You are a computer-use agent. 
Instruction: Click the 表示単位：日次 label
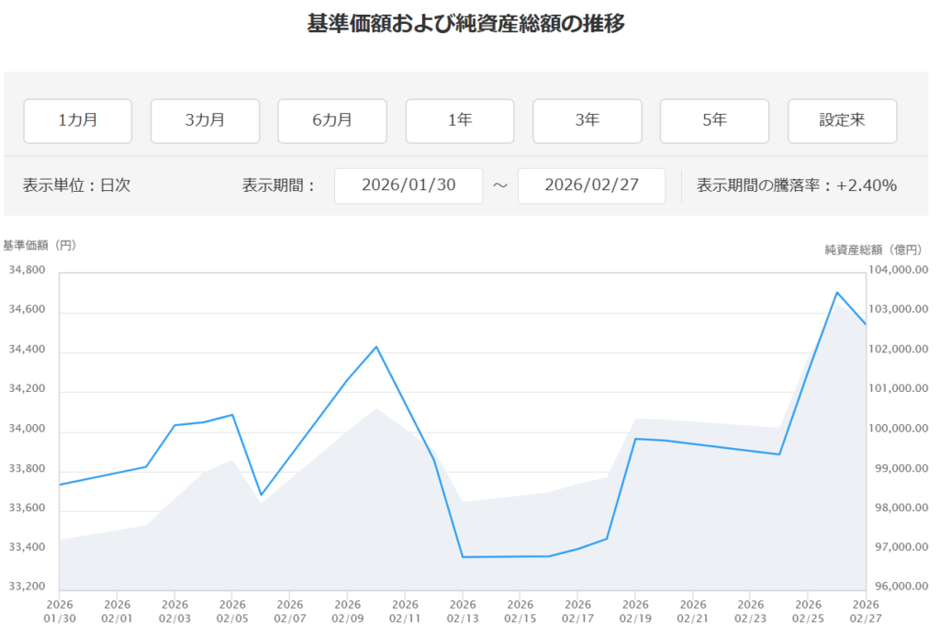point(77,185)
